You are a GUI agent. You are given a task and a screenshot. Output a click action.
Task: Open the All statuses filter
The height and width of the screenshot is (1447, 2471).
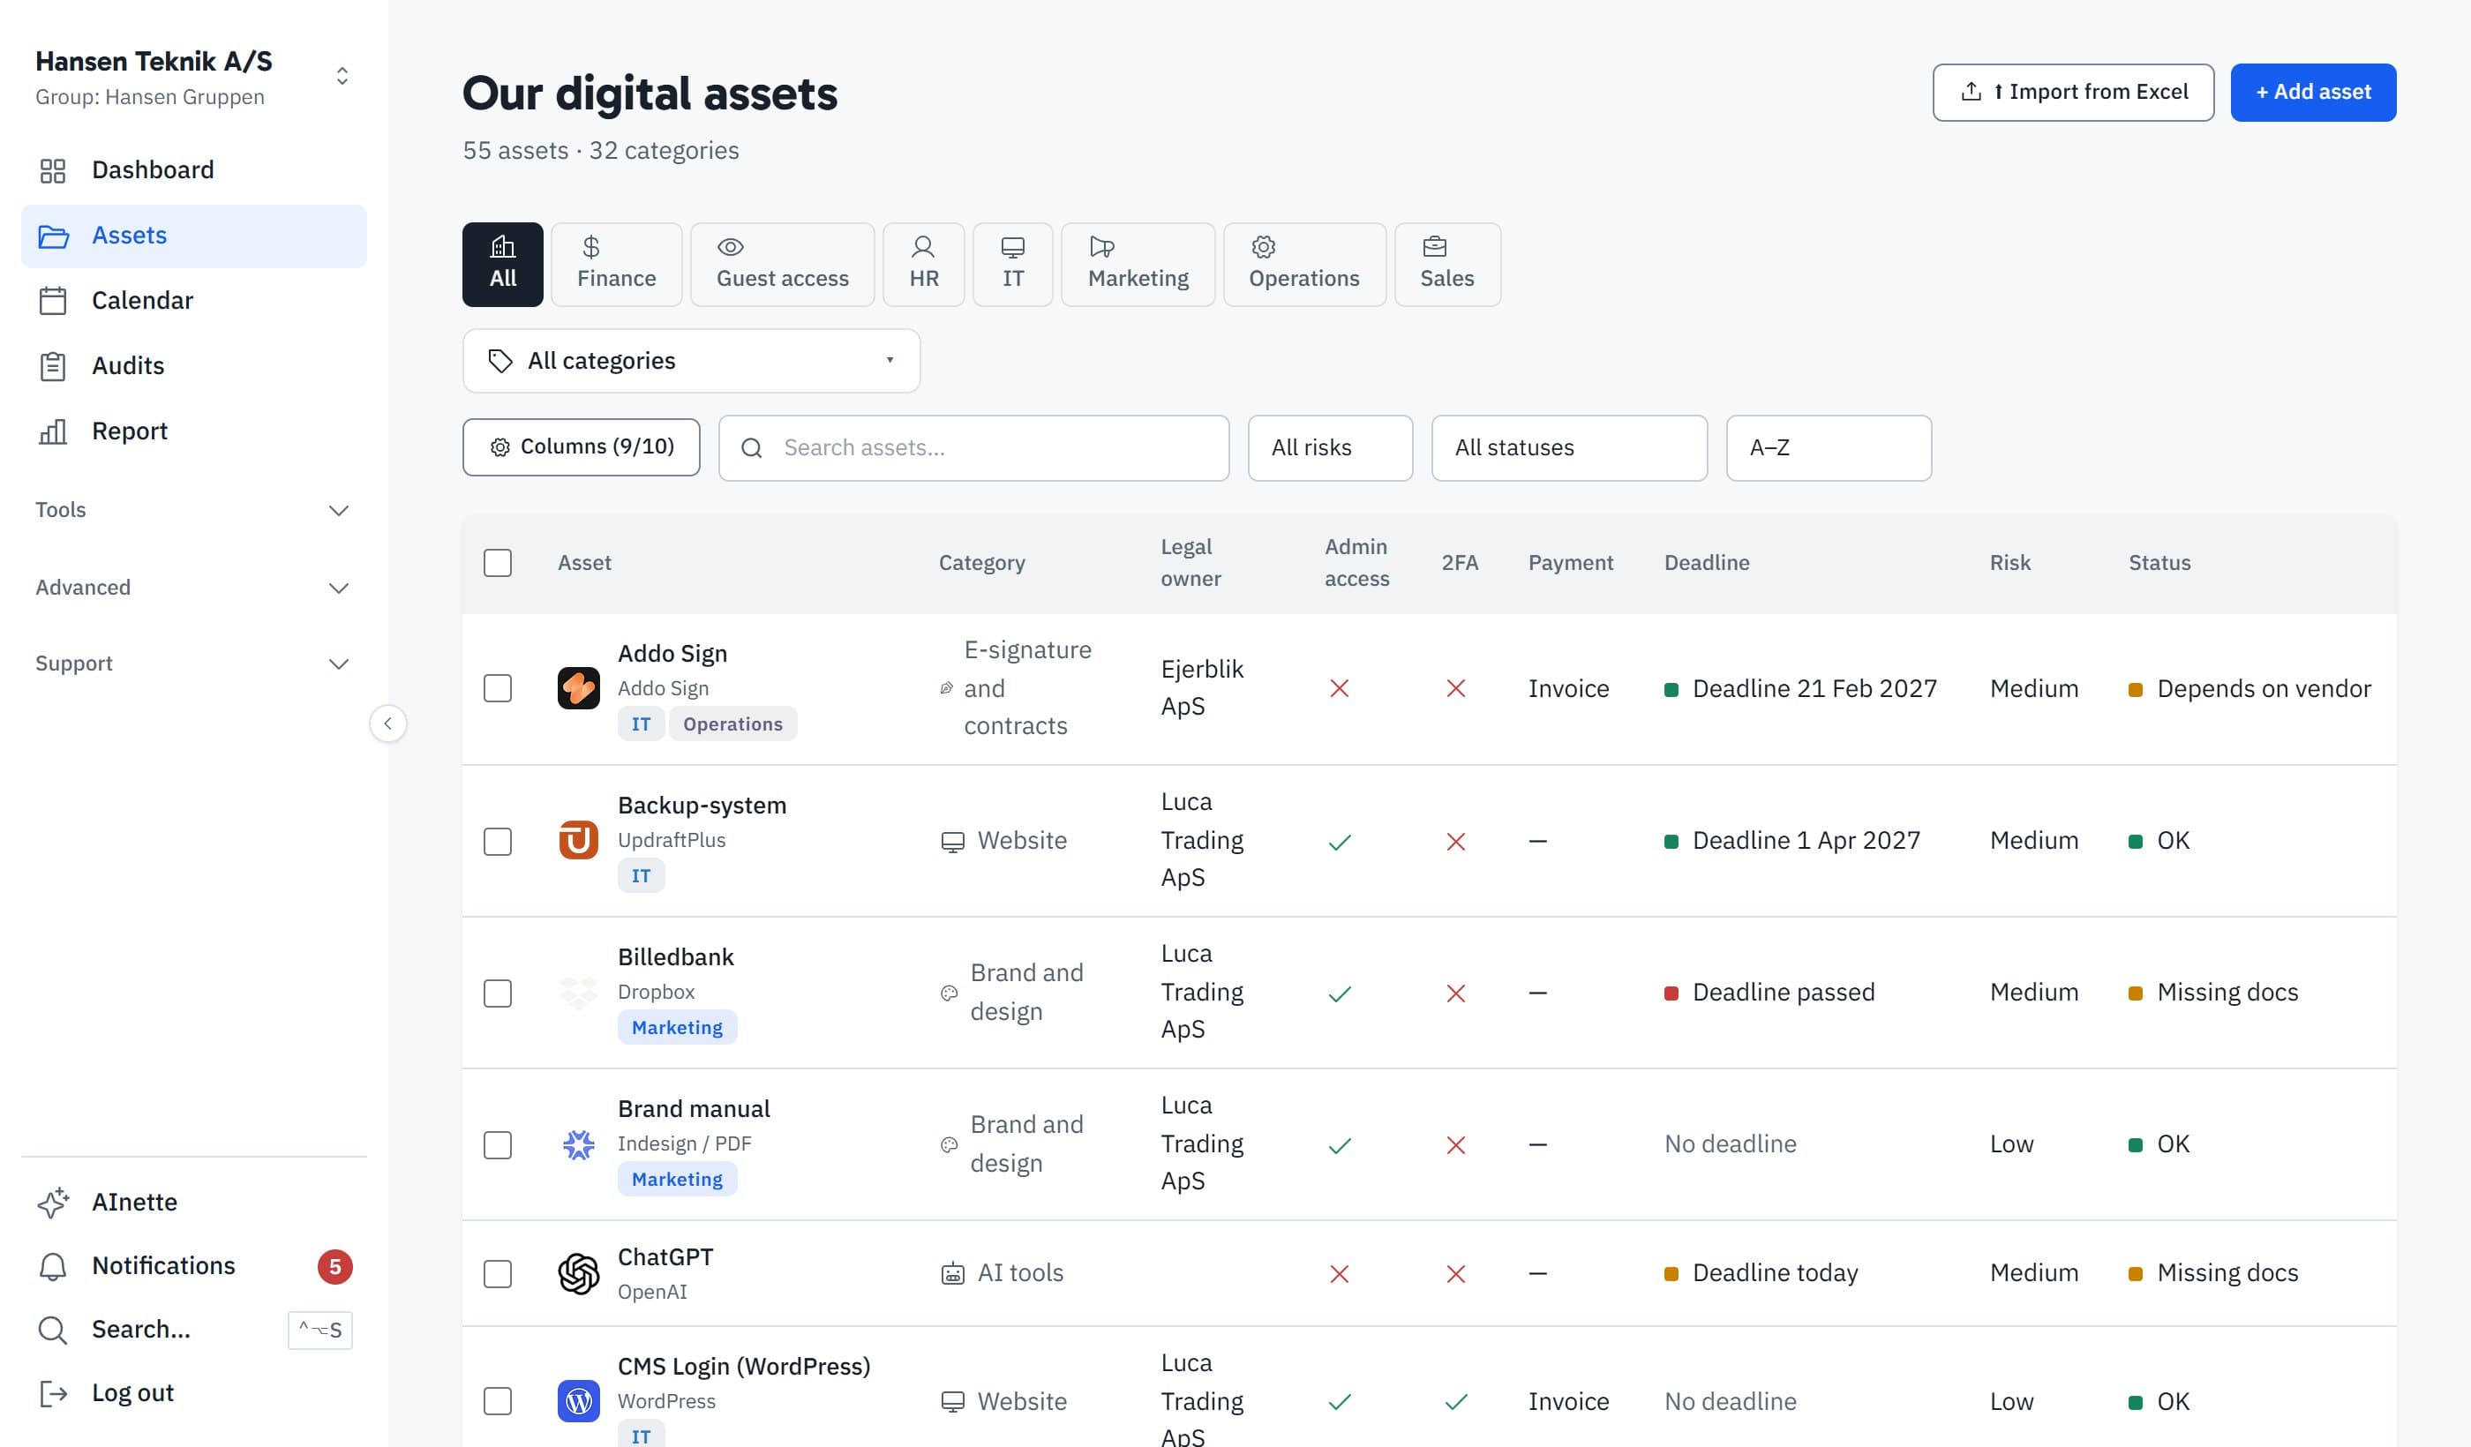(1569, 448)
